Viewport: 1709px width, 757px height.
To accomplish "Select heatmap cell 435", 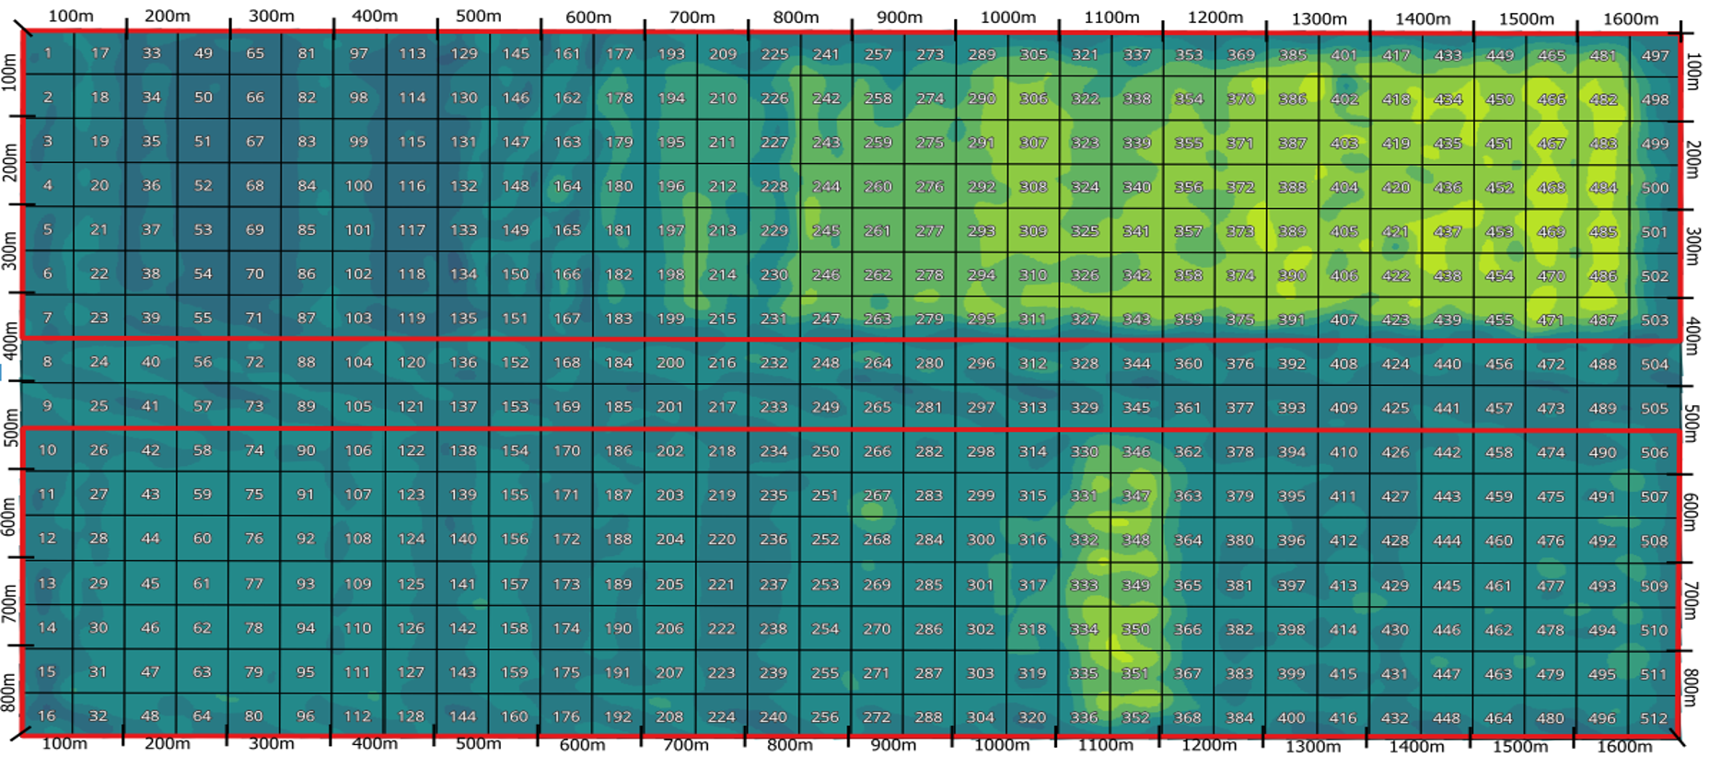I will click(1447, 144).
